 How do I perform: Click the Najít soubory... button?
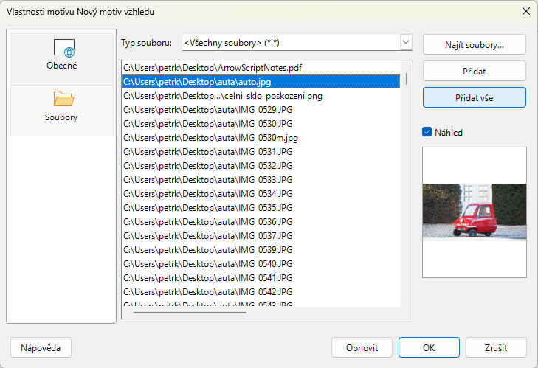475,44
